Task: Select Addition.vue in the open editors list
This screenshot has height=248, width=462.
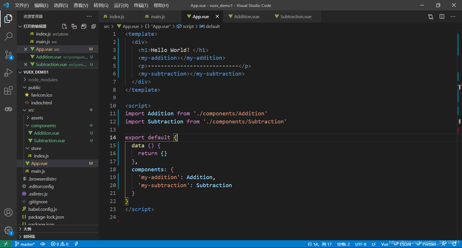Action: (x=57, y=57)
